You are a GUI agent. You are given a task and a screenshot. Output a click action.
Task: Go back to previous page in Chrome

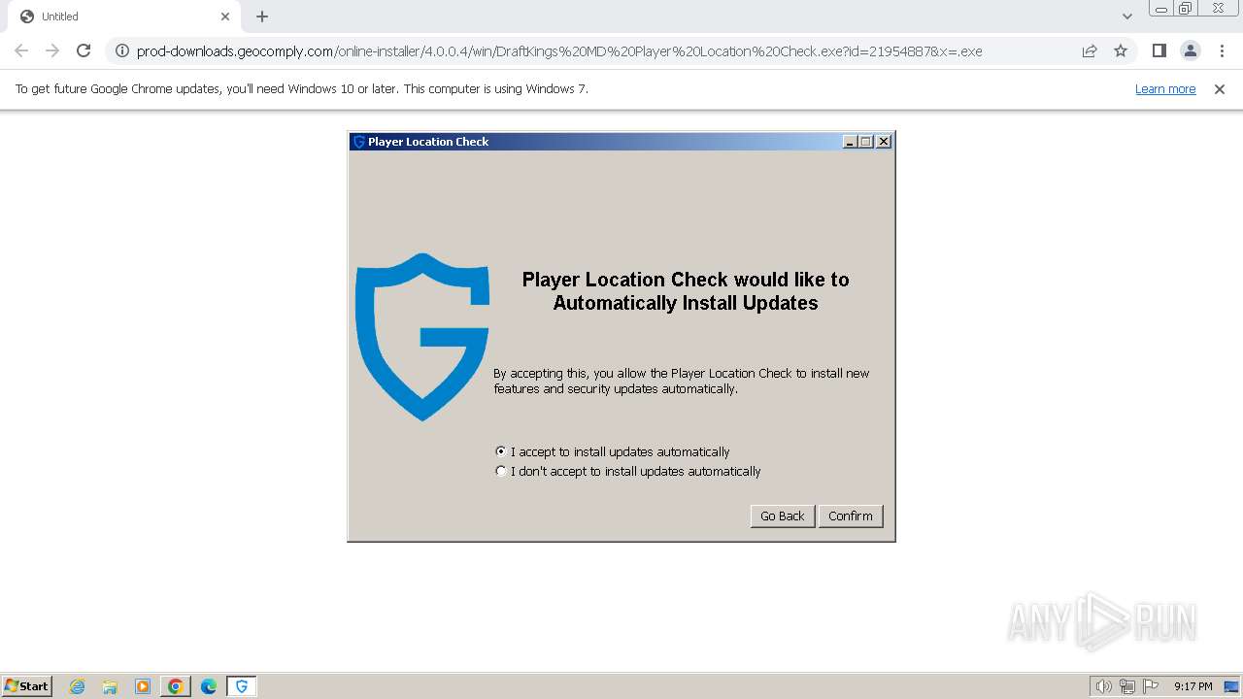21,50
